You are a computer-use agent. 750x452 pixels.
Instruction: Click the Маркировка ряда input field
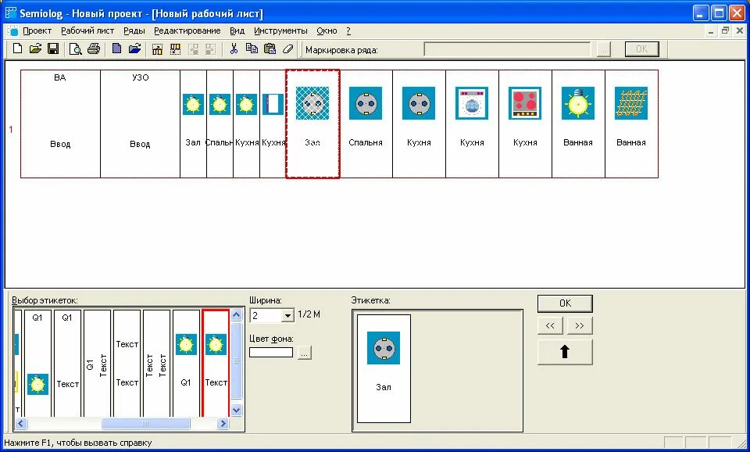click(x=507, y=49)
